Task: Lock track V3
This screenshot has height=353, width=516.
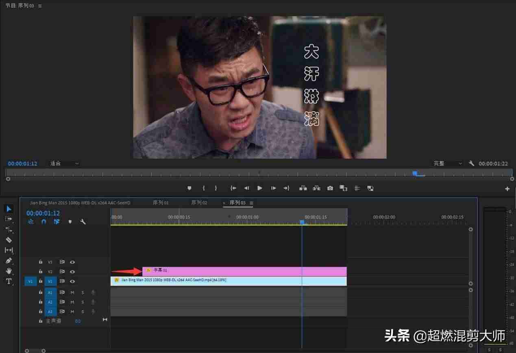Action: tap(40, 262)
